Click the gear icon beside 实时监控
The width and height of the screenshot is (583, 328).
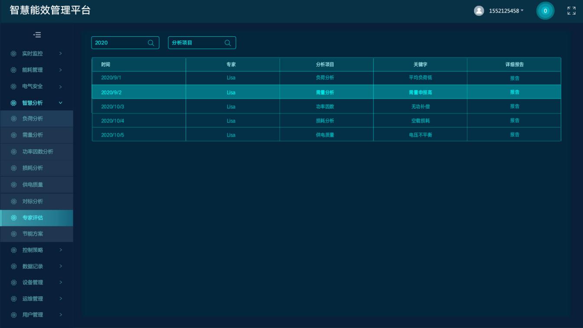click(13, 54)
